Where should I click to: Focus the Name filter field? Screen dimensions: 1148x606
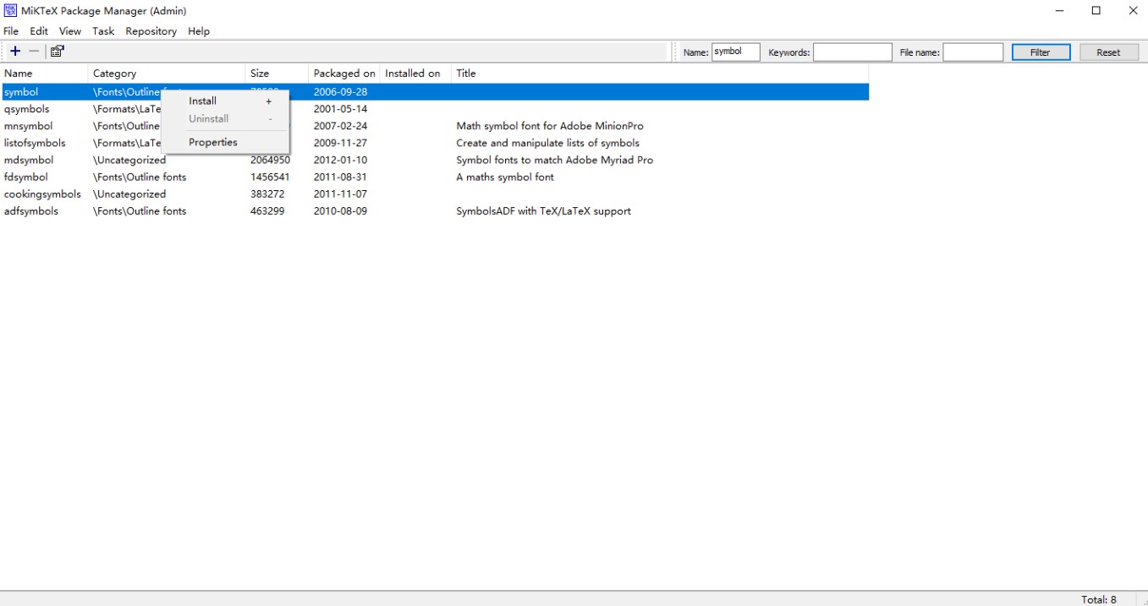735,52
